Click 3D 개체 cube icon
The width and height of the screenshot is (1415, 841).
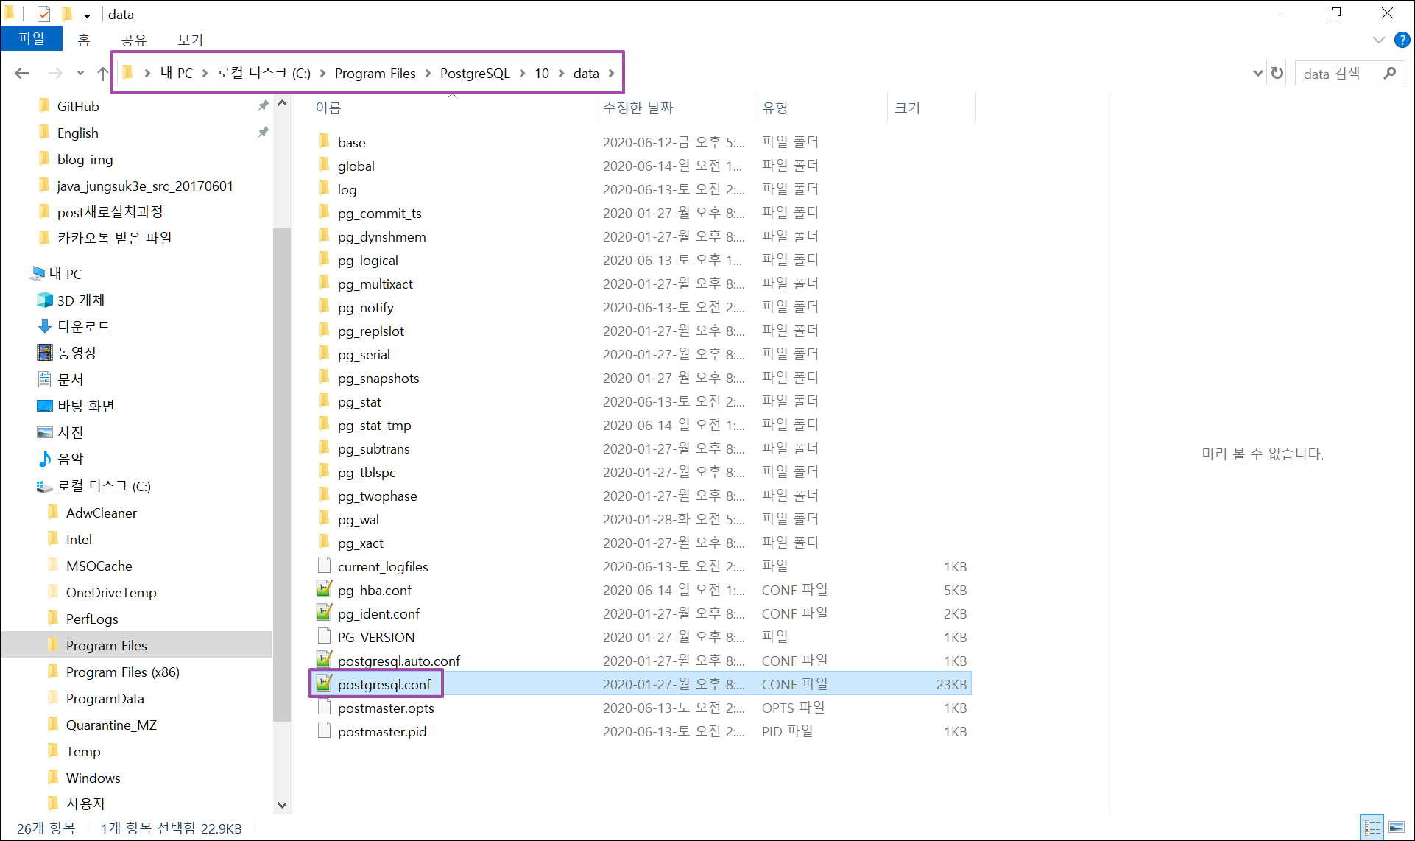(x=45, y=300)
